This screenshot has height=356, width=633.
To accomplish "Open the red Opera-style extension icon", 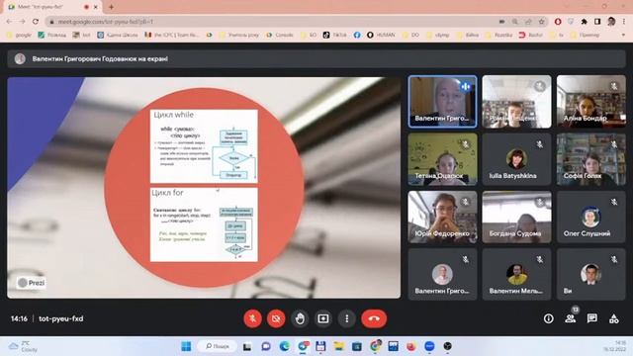I will click(x=558, y=22).
